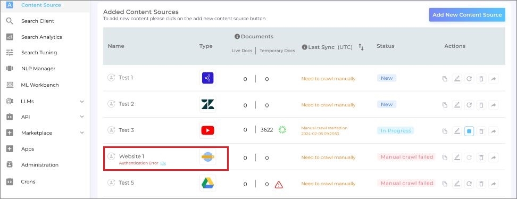Click Add New Content Source button
This screenshot has width=517, height=199.
pyautogui.click(x=467, y=15)
